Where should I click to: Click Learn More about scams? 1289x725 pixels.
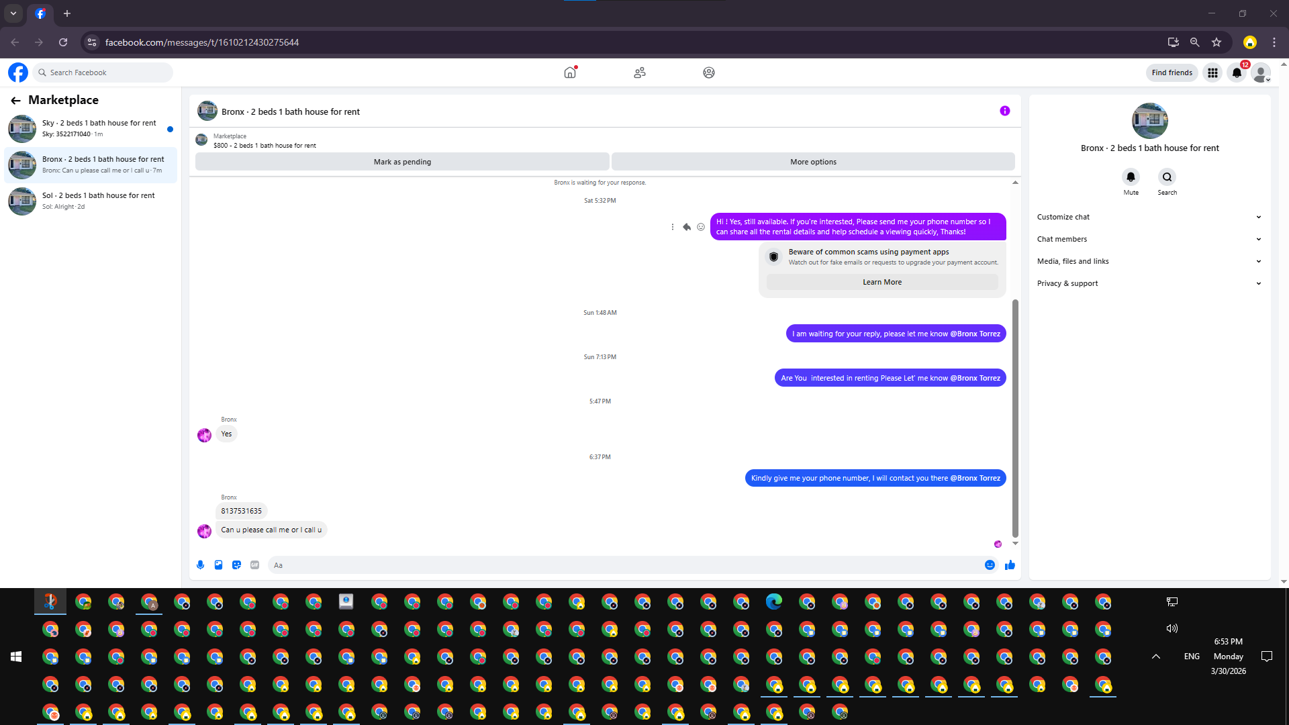[881, 282]
